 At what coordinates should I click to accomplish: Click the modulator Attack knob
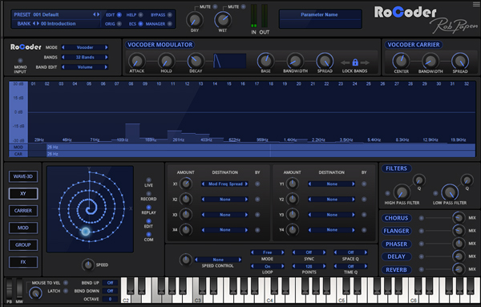(137, 61)
